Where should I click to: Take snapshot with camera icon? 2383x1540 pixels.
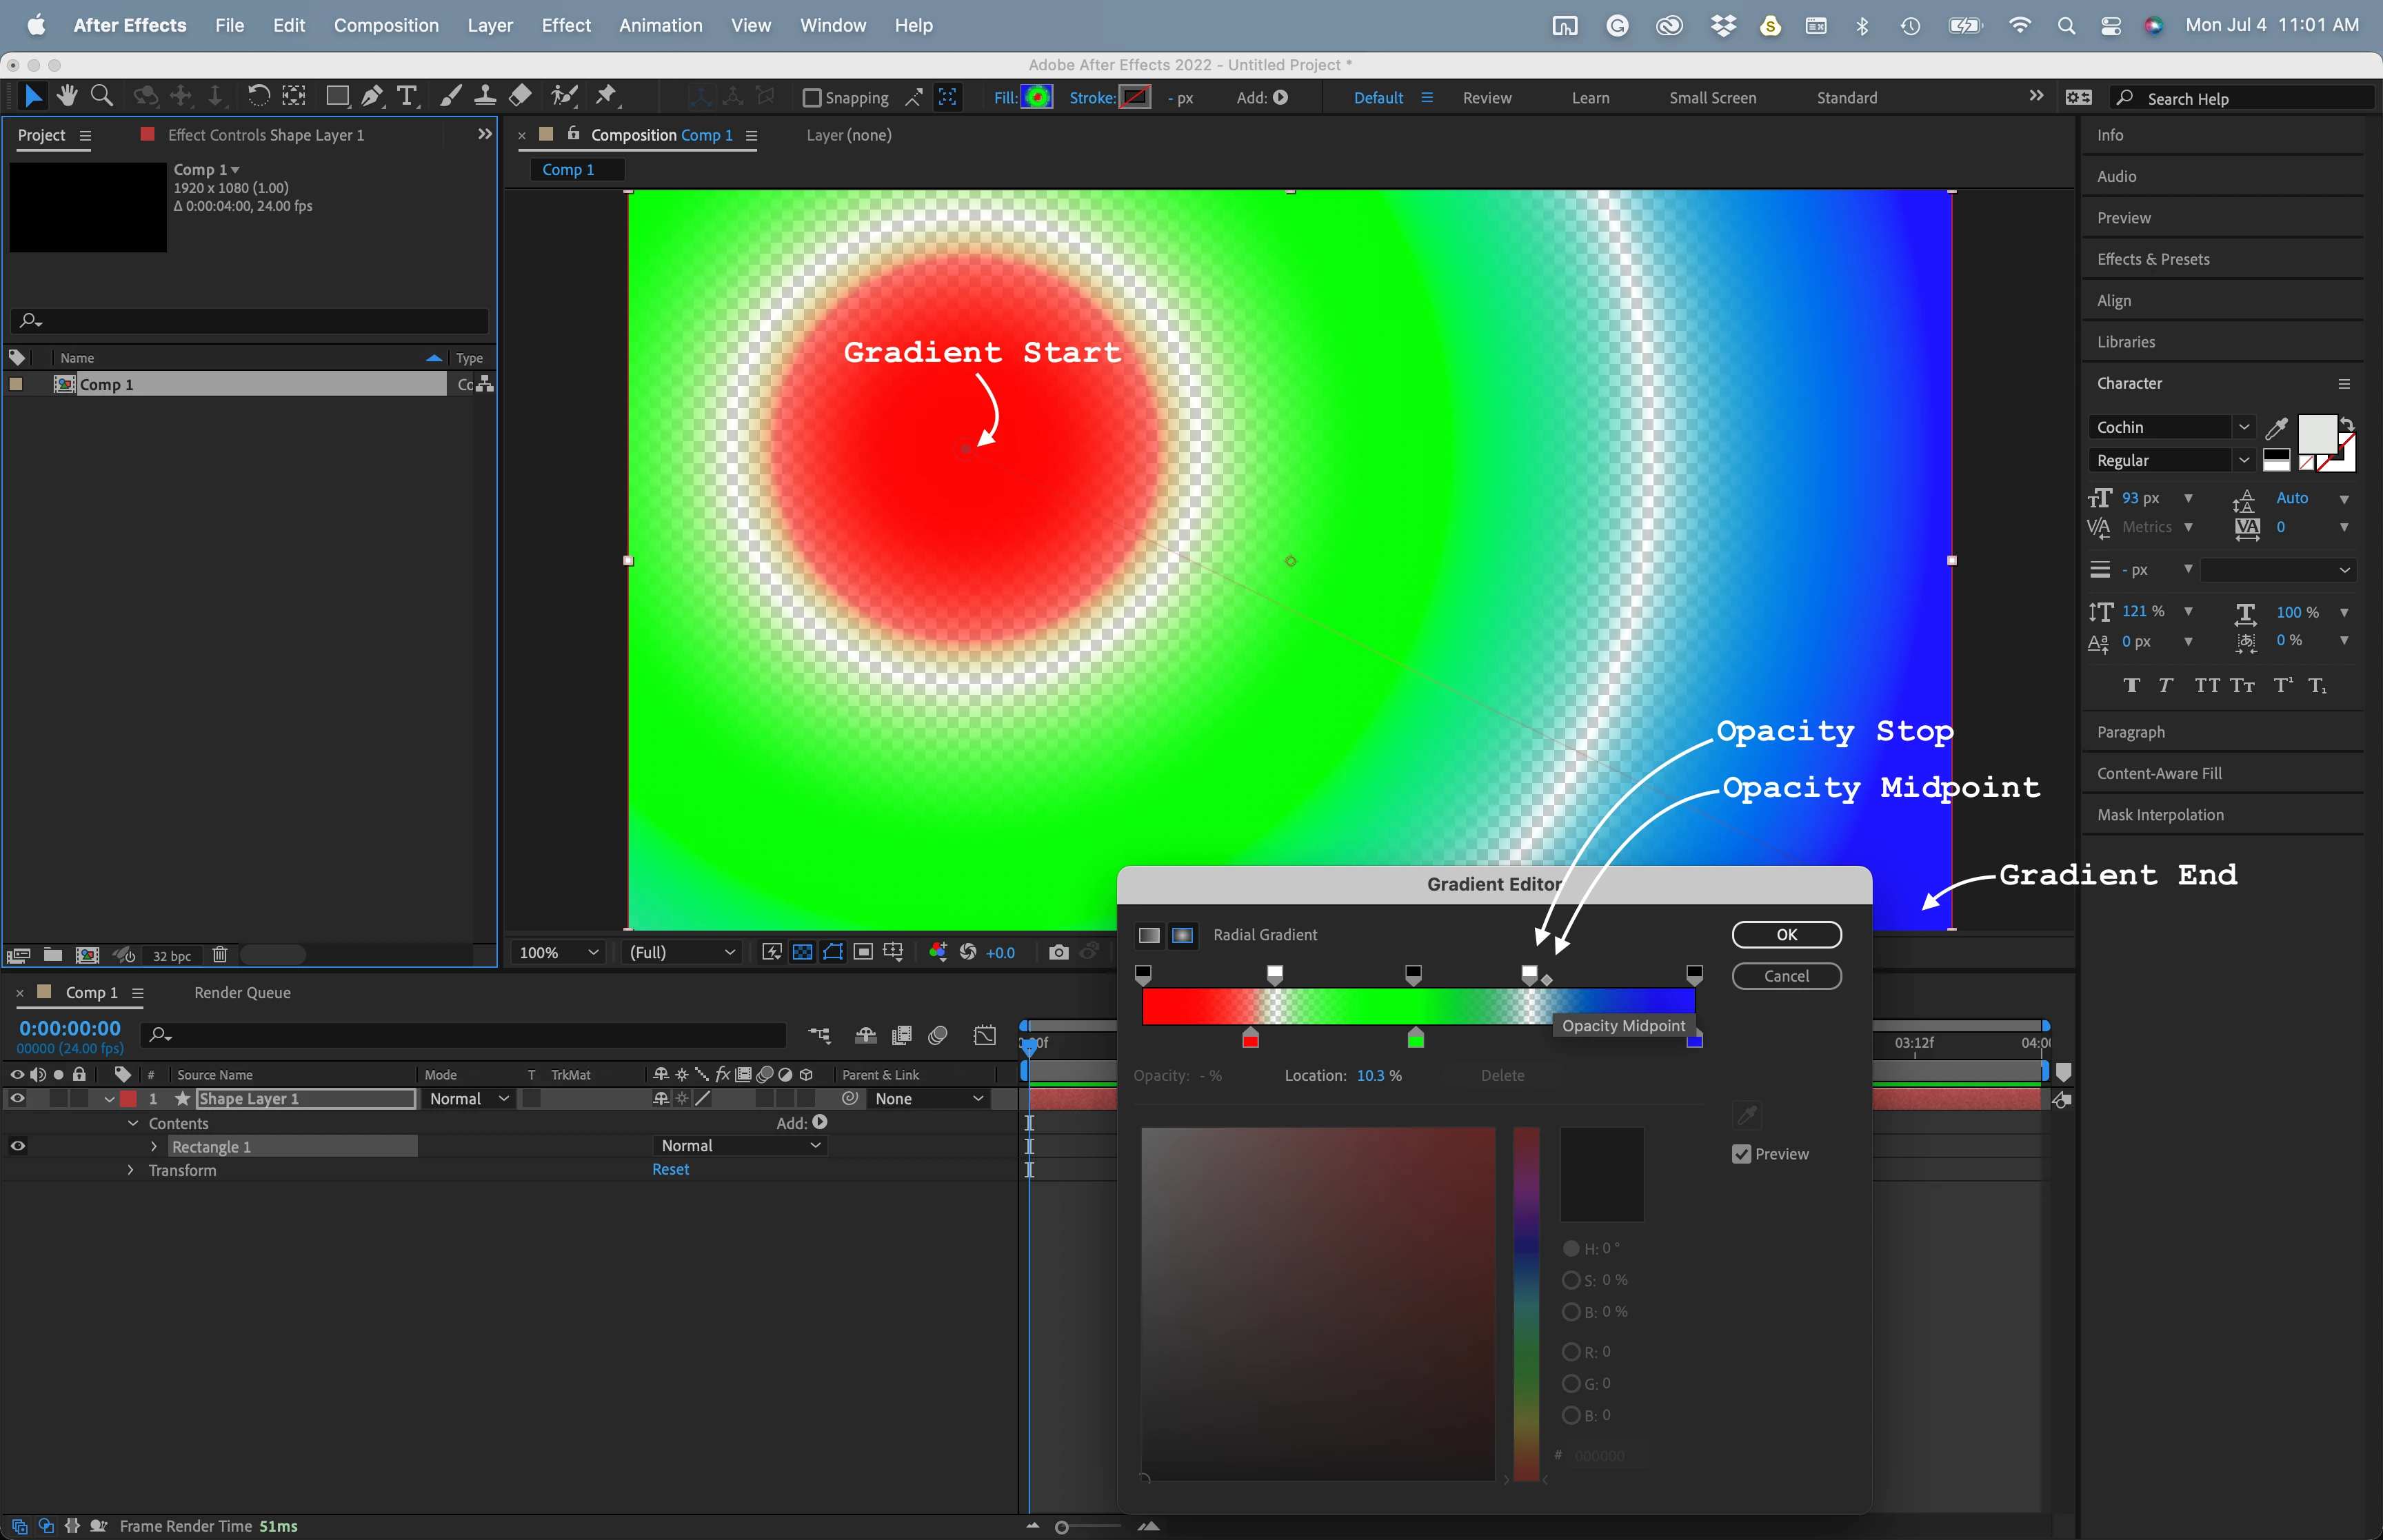[x=1058, y=952]
